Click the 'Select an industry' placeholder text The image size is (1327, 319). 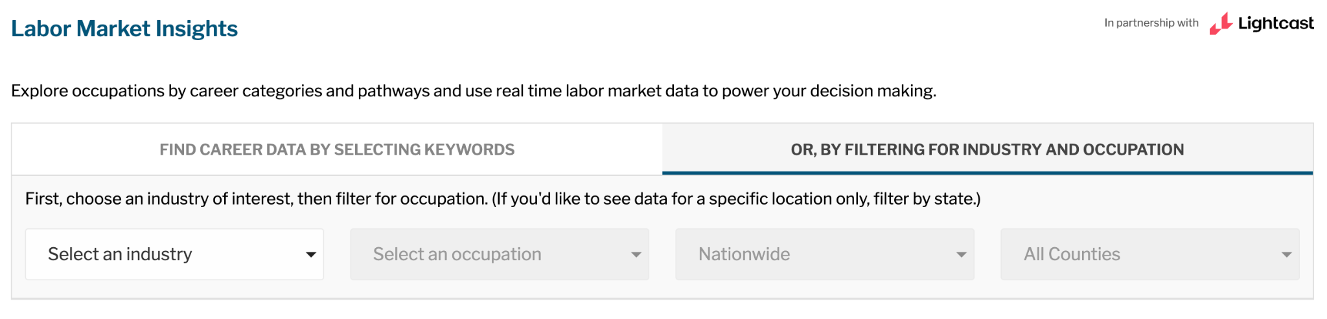pyautogui.click(x=120, y=254)
